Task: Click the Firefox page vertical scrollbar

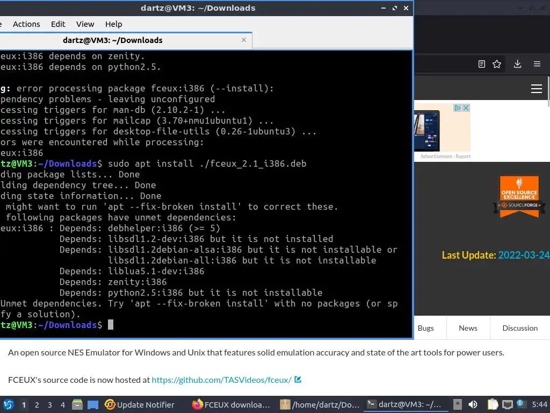Action: pyautogui.click(x=548, y=91)
